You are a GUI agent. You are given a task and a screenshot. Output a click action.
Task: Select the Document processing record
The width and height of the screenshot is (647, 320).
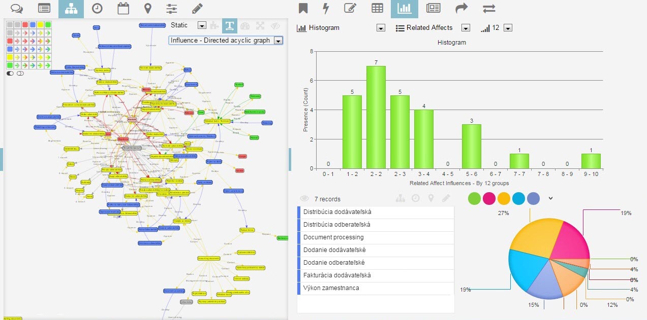(333, 237)
